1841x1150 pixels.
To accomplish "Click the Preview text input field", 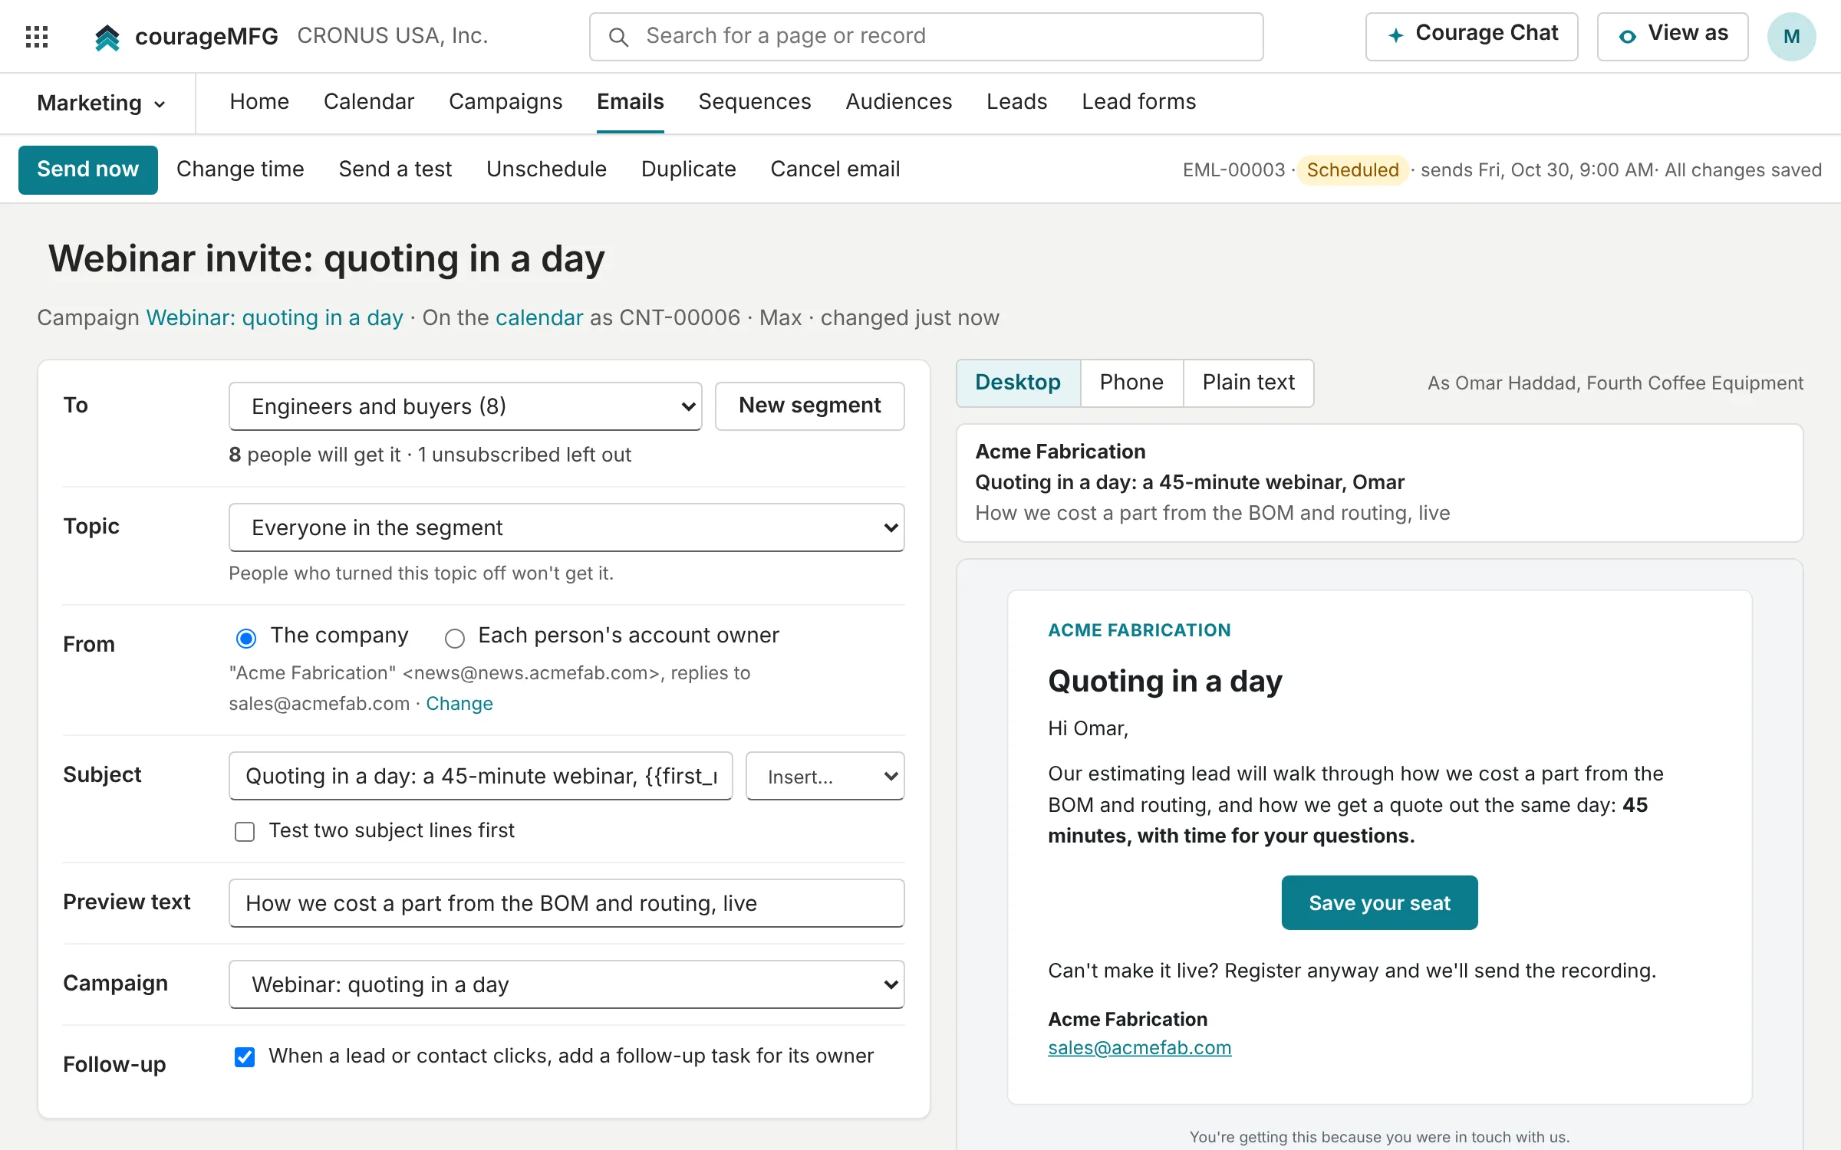I will pyautogui.click(x=567, y=902).
